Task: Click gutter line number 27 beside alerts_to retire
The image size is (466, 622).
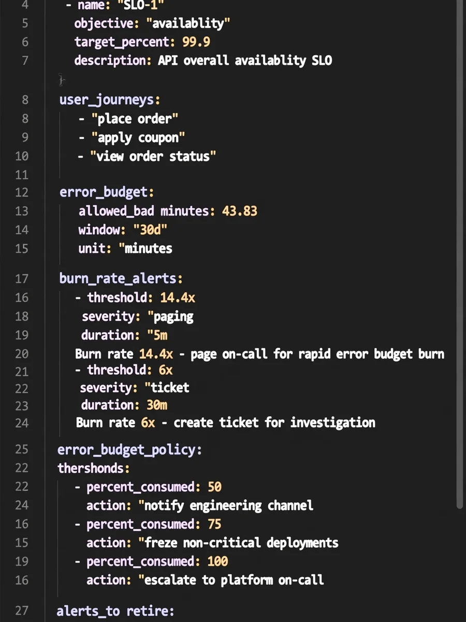Action: point(22,611)
